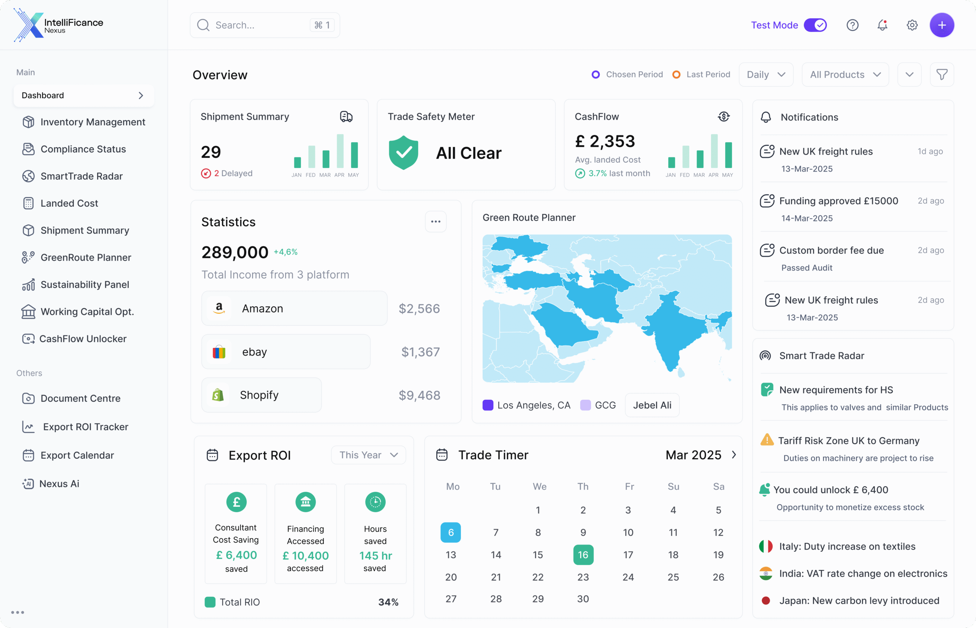Click the purple plus add button
This screenshot has width=976, height=628.
click(x=941, y=25)
